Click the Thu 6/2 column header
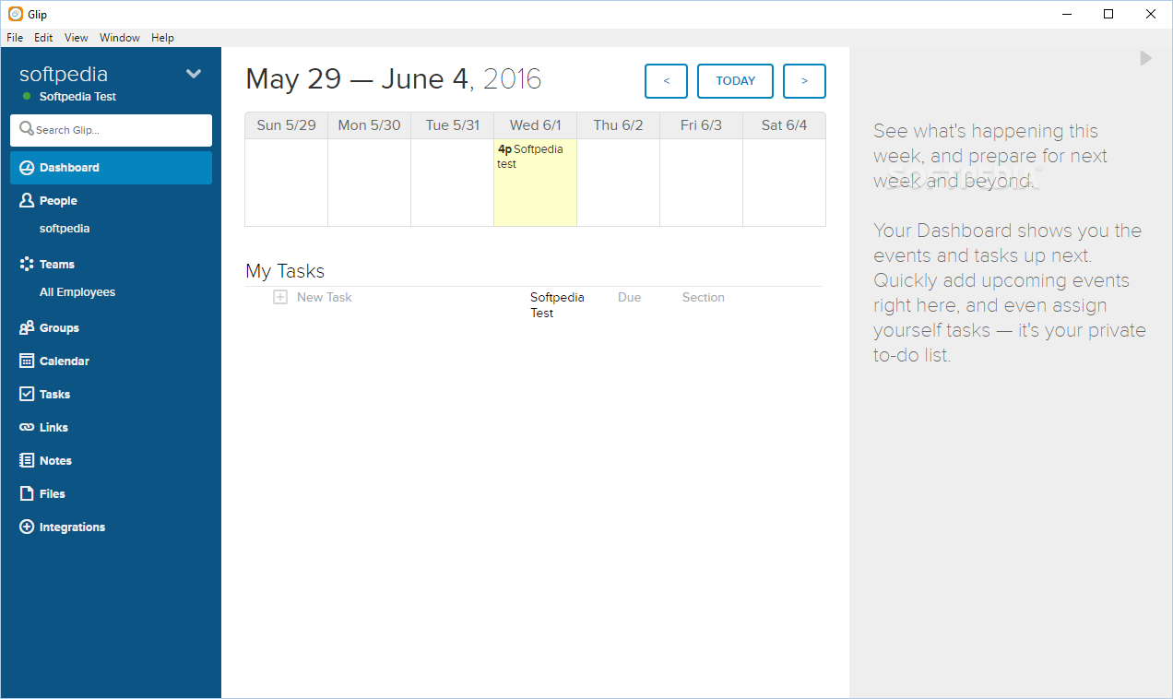1173x699 pixels. tap(619, 125)
